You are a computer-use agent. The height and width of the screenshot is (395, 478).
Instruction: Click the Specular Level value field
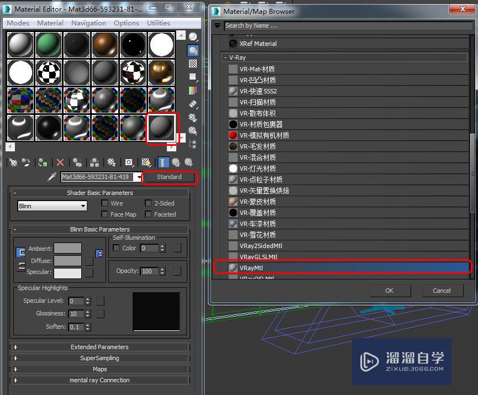76,301
